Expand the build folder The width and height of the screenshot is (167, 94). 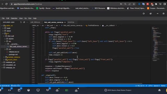tap(3, 28)
